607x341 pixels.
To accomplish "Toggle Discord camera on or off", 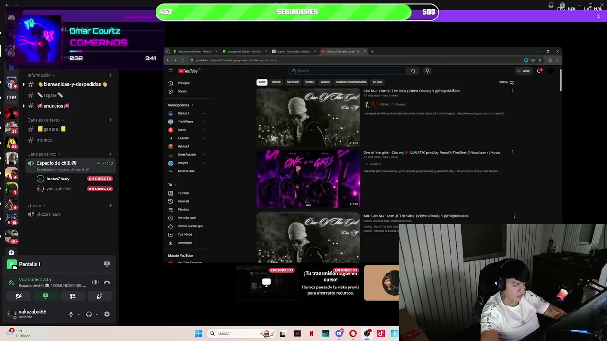I will [x=18, y=296].
